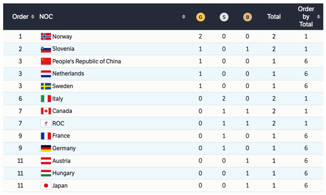Click the Sweden flag icon

click(46, 86)
